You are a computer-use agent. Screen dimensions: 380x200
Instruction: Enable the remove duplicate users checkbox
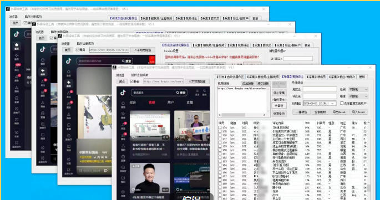[342, 103]
